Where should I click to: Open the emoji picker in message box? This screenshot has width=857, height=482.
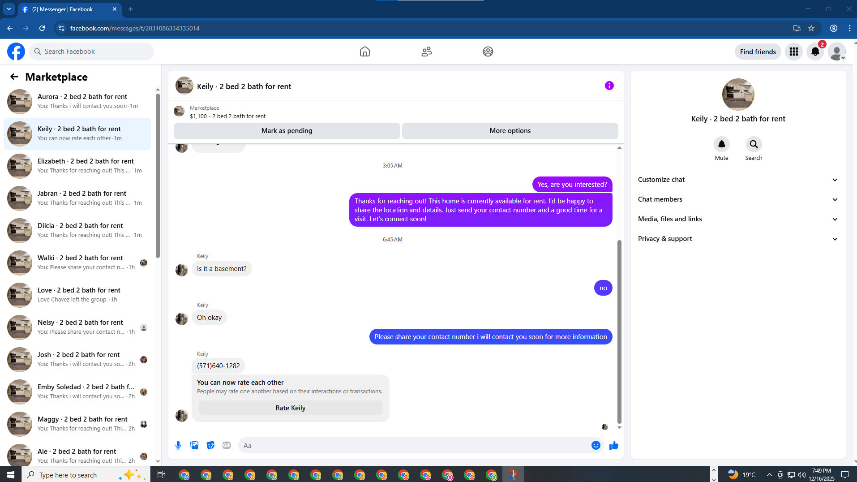tap(596, 445)
